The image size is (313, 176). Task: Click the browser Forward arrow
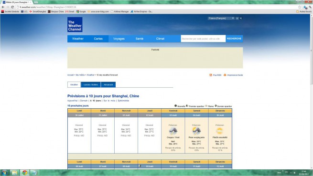pyautogui.click(x=8, y=7)
